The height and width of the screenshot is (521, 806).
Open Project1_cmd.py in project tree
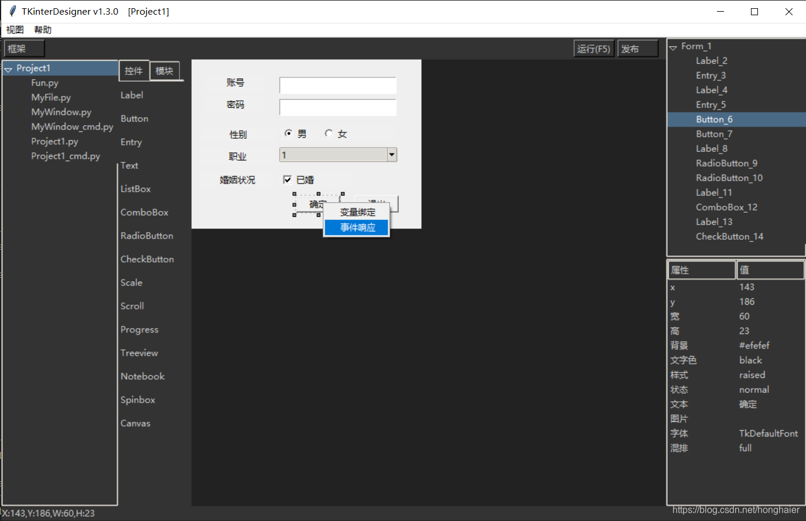[x=66, y=156]
